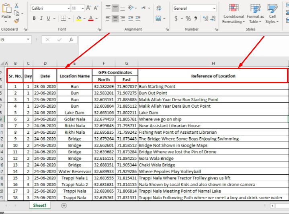This screenshot has width=289, height=214.
Task: Apply red font color A
Action: coord(91,18)
